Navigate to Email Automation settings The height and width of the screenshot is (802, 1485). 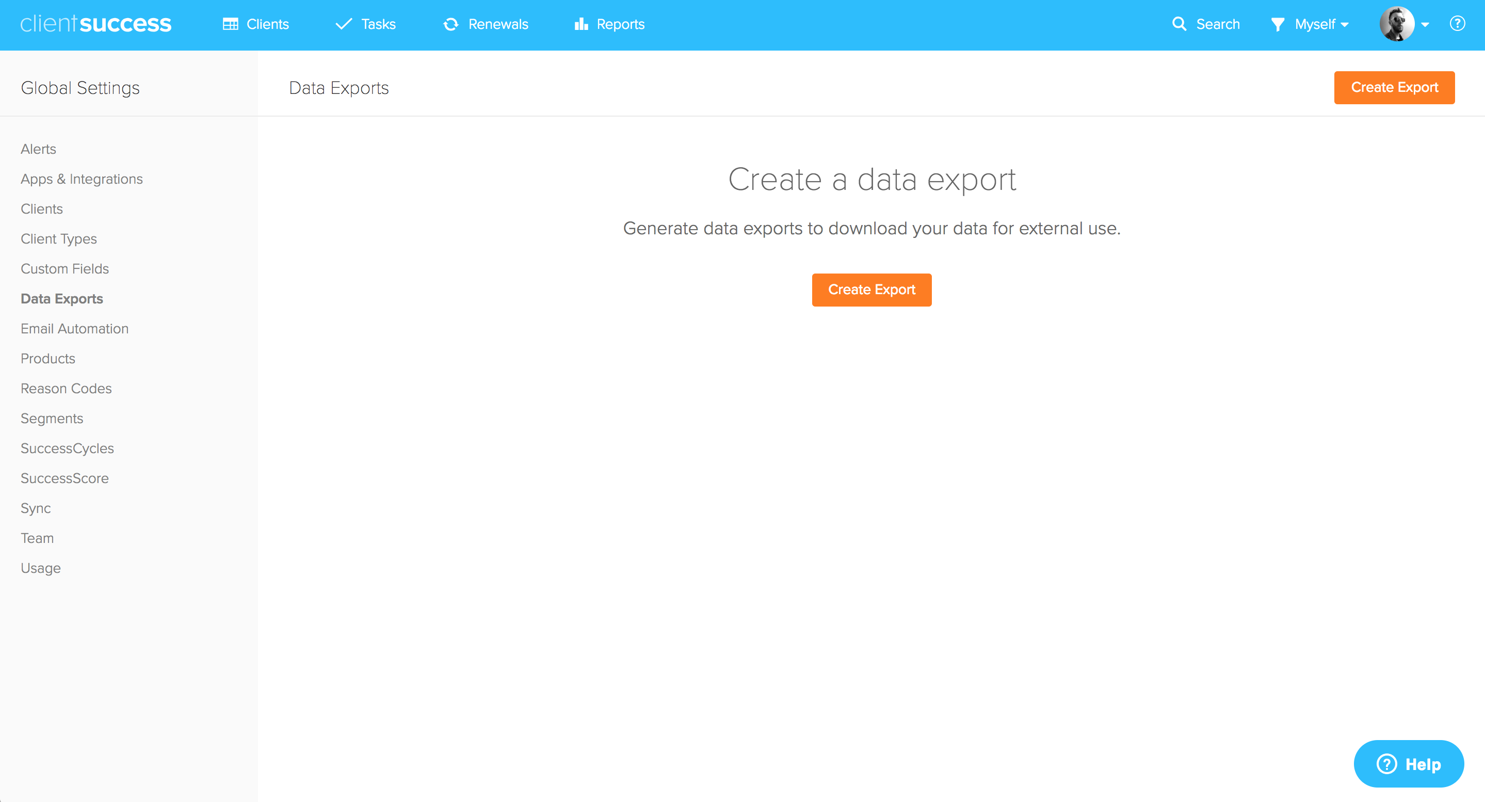[74, 328]
